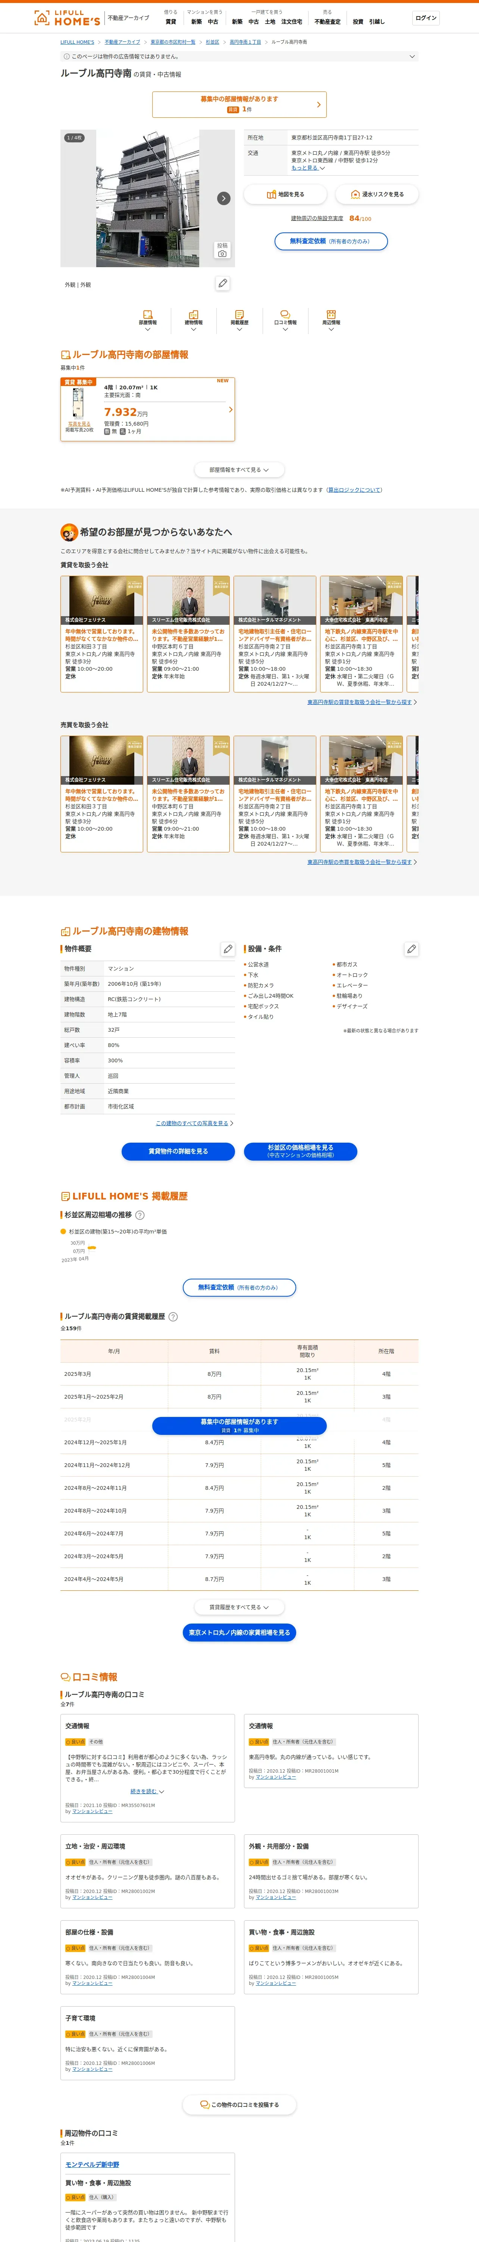Select 注文住宅 in the top navigation

click(x=291, y=22)
